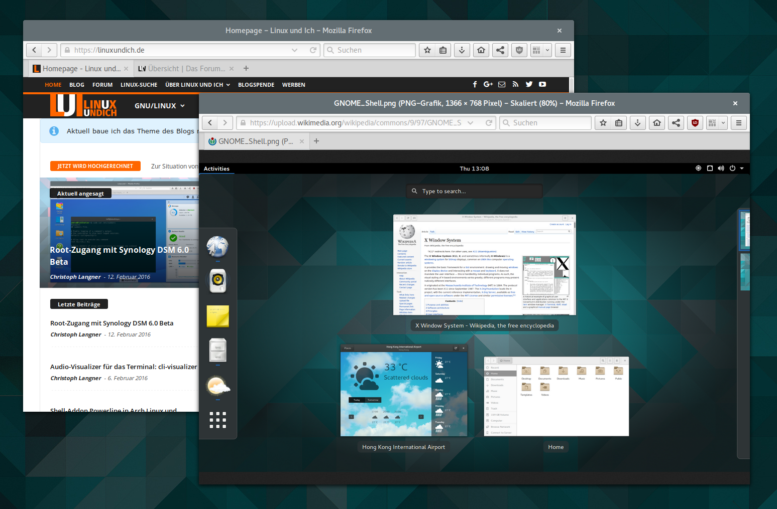Click Linux und Ich site logo
This screenshot has height=509, width=777.
point(83,105)
